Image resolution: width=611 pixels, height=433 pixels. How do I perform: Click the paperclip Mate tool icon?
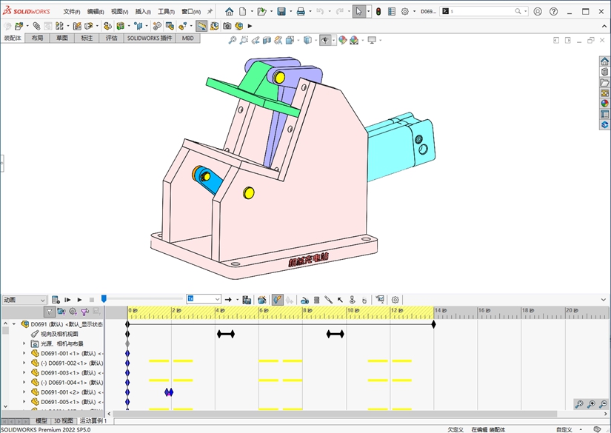tap(36, 26)
